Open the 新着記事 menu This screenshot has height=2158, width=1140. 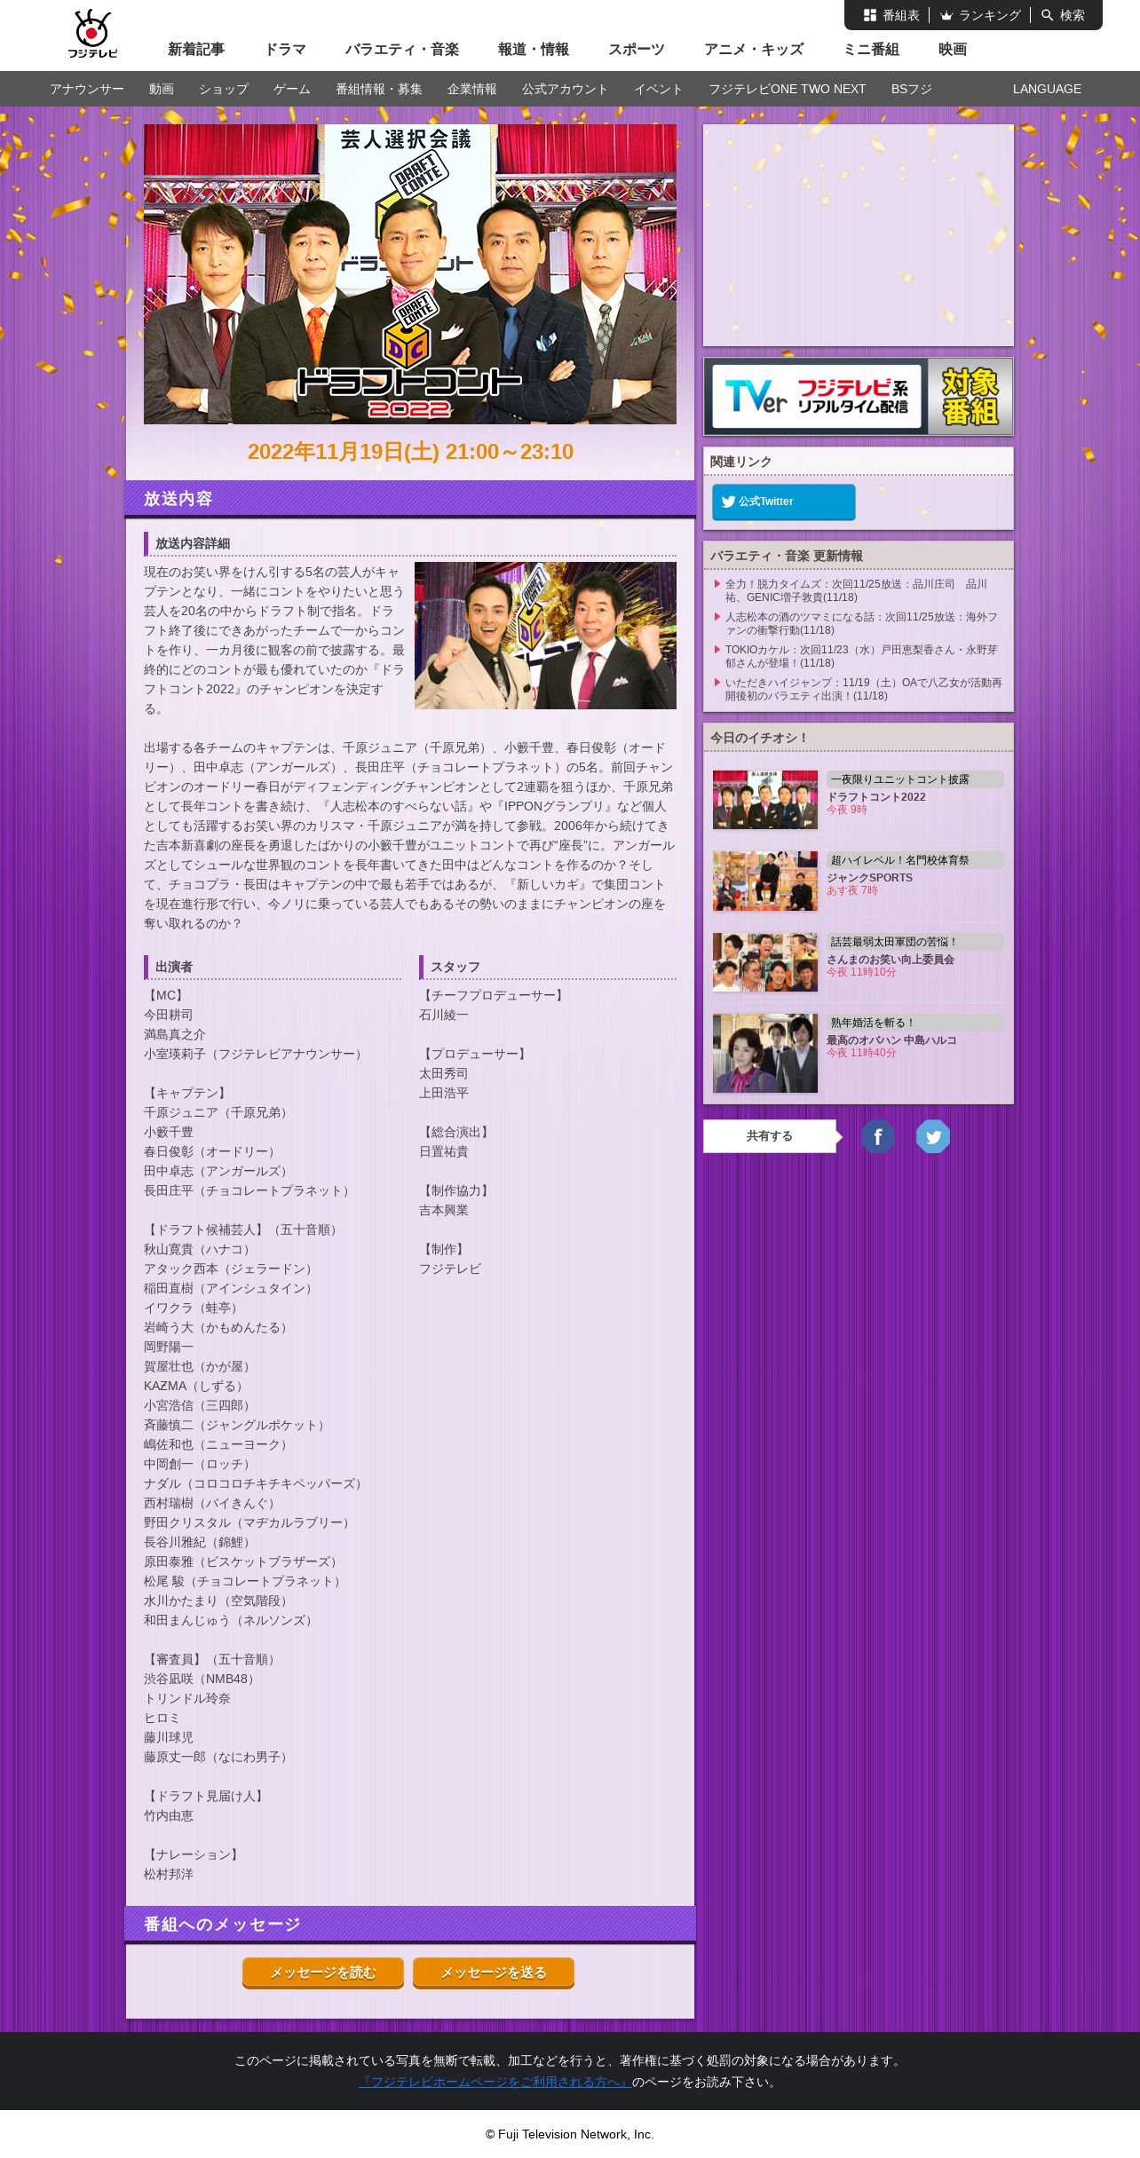point(196,50)
